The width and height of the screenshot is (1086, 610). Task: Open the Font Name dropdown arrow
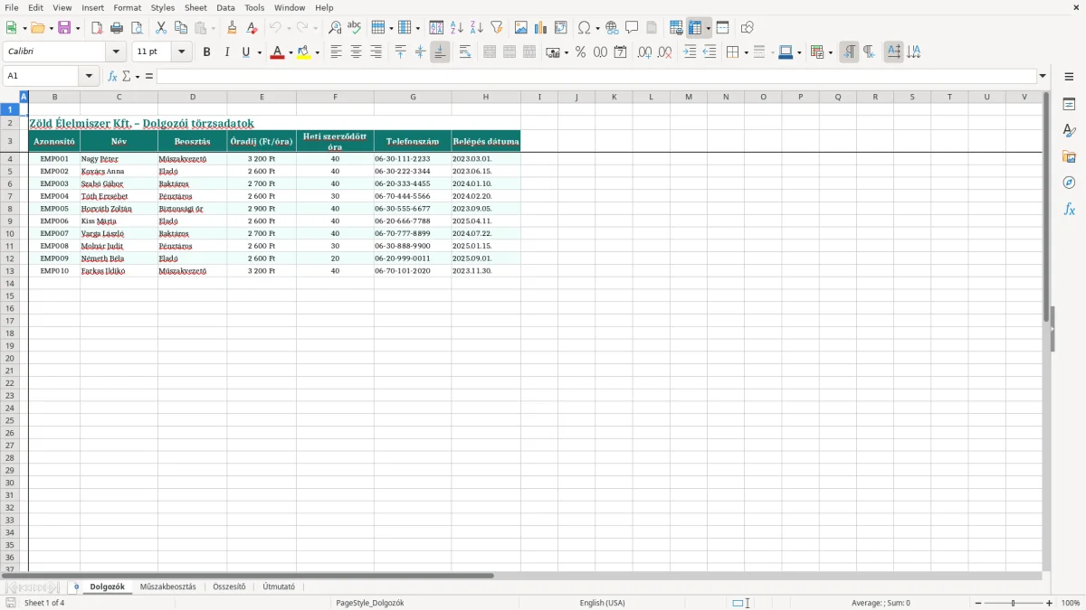click(x=116, y=52)
